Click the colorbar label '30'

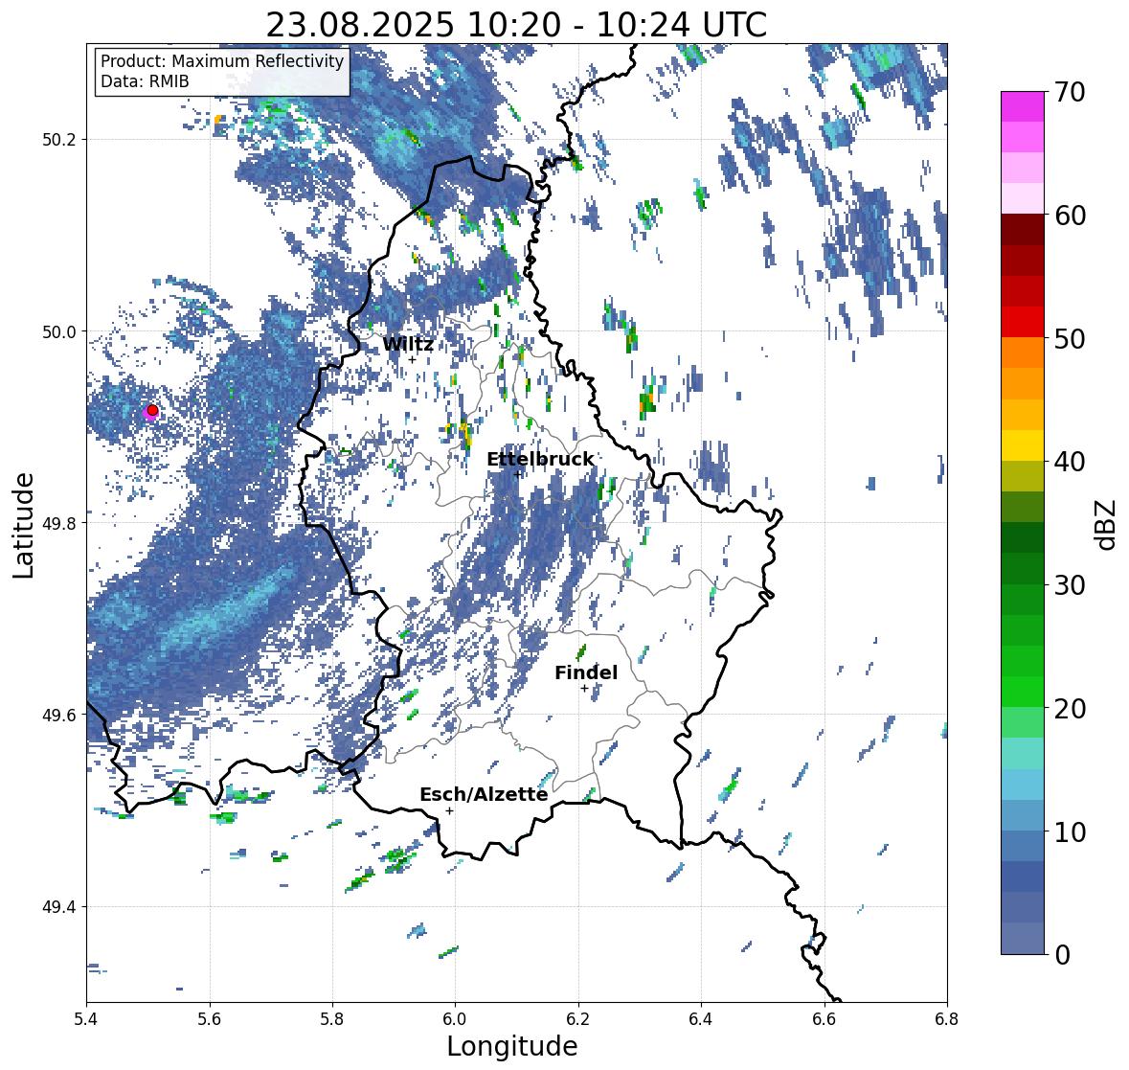[1070, 585]
